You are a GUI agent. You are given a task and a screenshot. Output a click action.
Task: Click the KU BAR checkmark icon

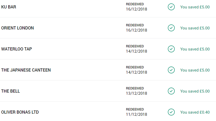point(171,7)
